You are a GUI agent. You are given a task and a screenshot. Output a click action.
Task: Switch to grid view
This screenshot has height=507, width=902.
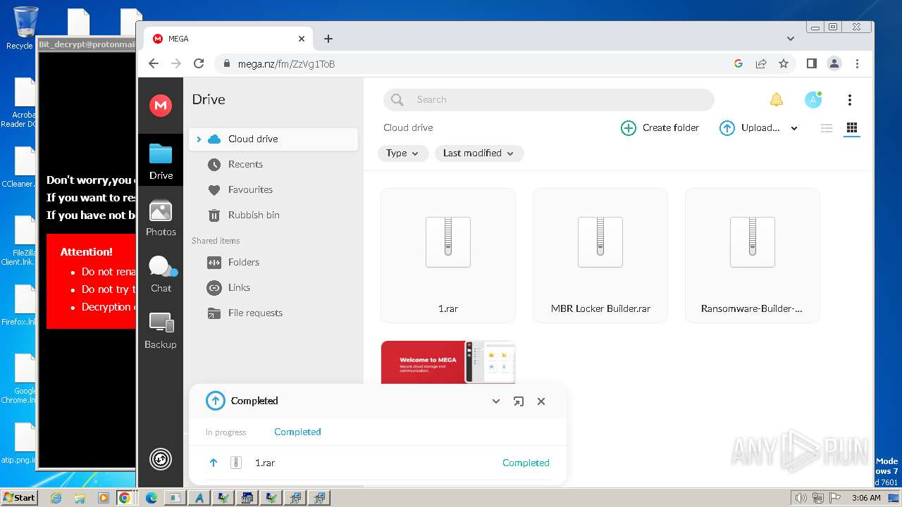(x=852, y=127)
